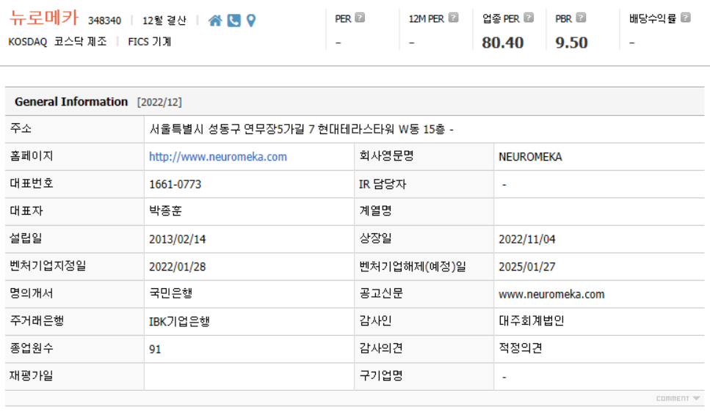
Task: Select stock code 348340
Action: pyautogui.click(x=104, y=21)
